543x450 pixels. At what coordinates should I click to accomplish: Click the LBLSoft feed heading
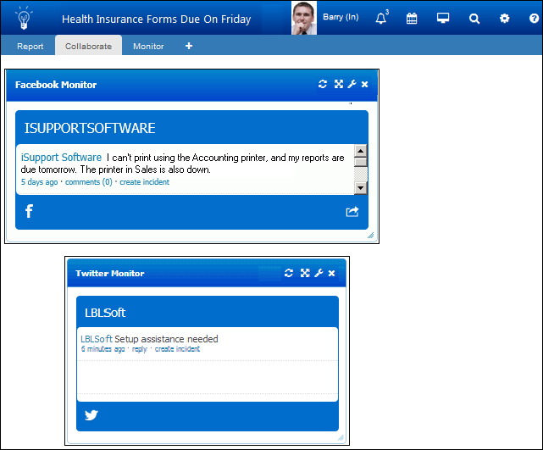coord(105,313)
